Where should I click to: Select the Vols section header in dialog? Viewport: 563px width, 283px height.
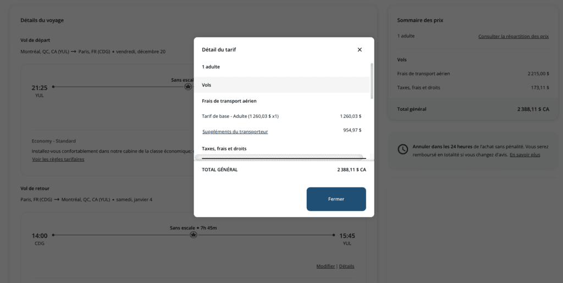click(206, 85)
